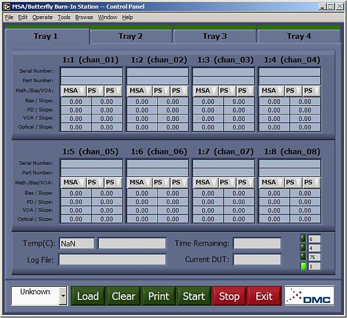
Task: Open MSA method dropdown for chan_08
Action: click(271, 182)
